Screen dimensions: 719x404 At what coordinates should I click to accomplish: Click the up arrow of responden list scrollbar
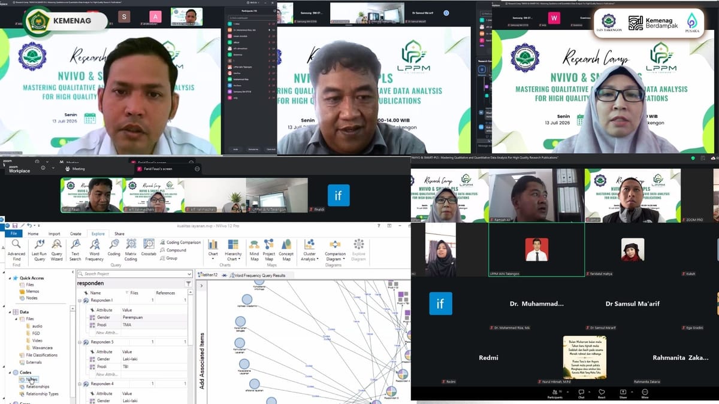coord(192,291)
